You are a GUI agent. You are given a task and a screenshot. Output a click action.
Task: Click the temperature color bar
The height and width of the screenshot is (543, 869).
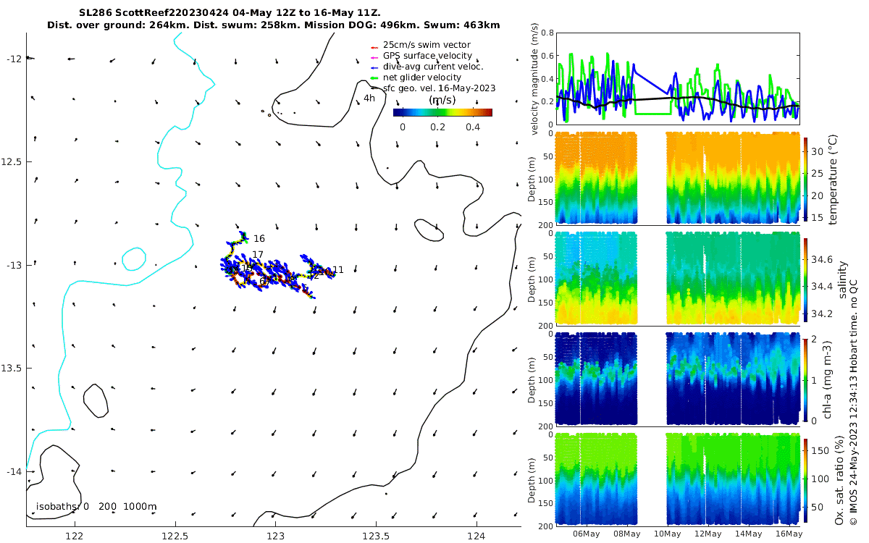pyautogui.click(x=805, y=178)
